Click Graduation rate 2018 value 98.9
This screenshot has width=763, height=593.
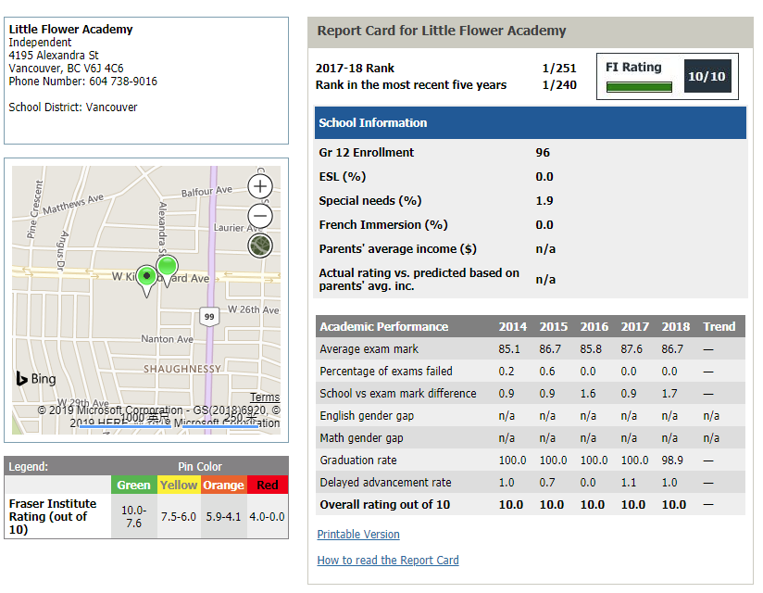[x=672, y=461]
